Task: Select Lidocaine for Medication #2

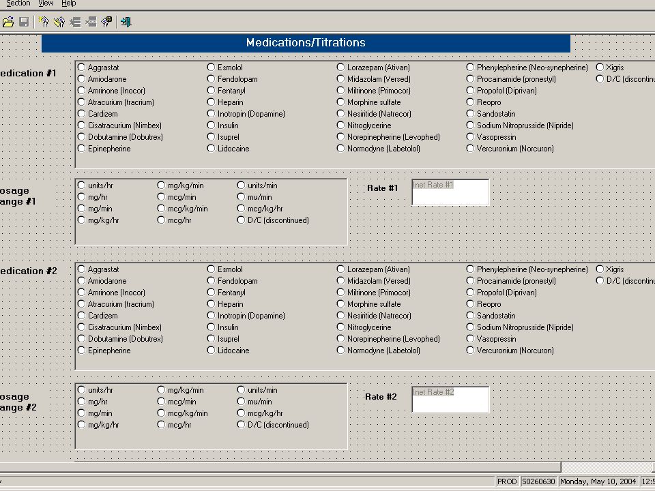Action: click(211, 351)
